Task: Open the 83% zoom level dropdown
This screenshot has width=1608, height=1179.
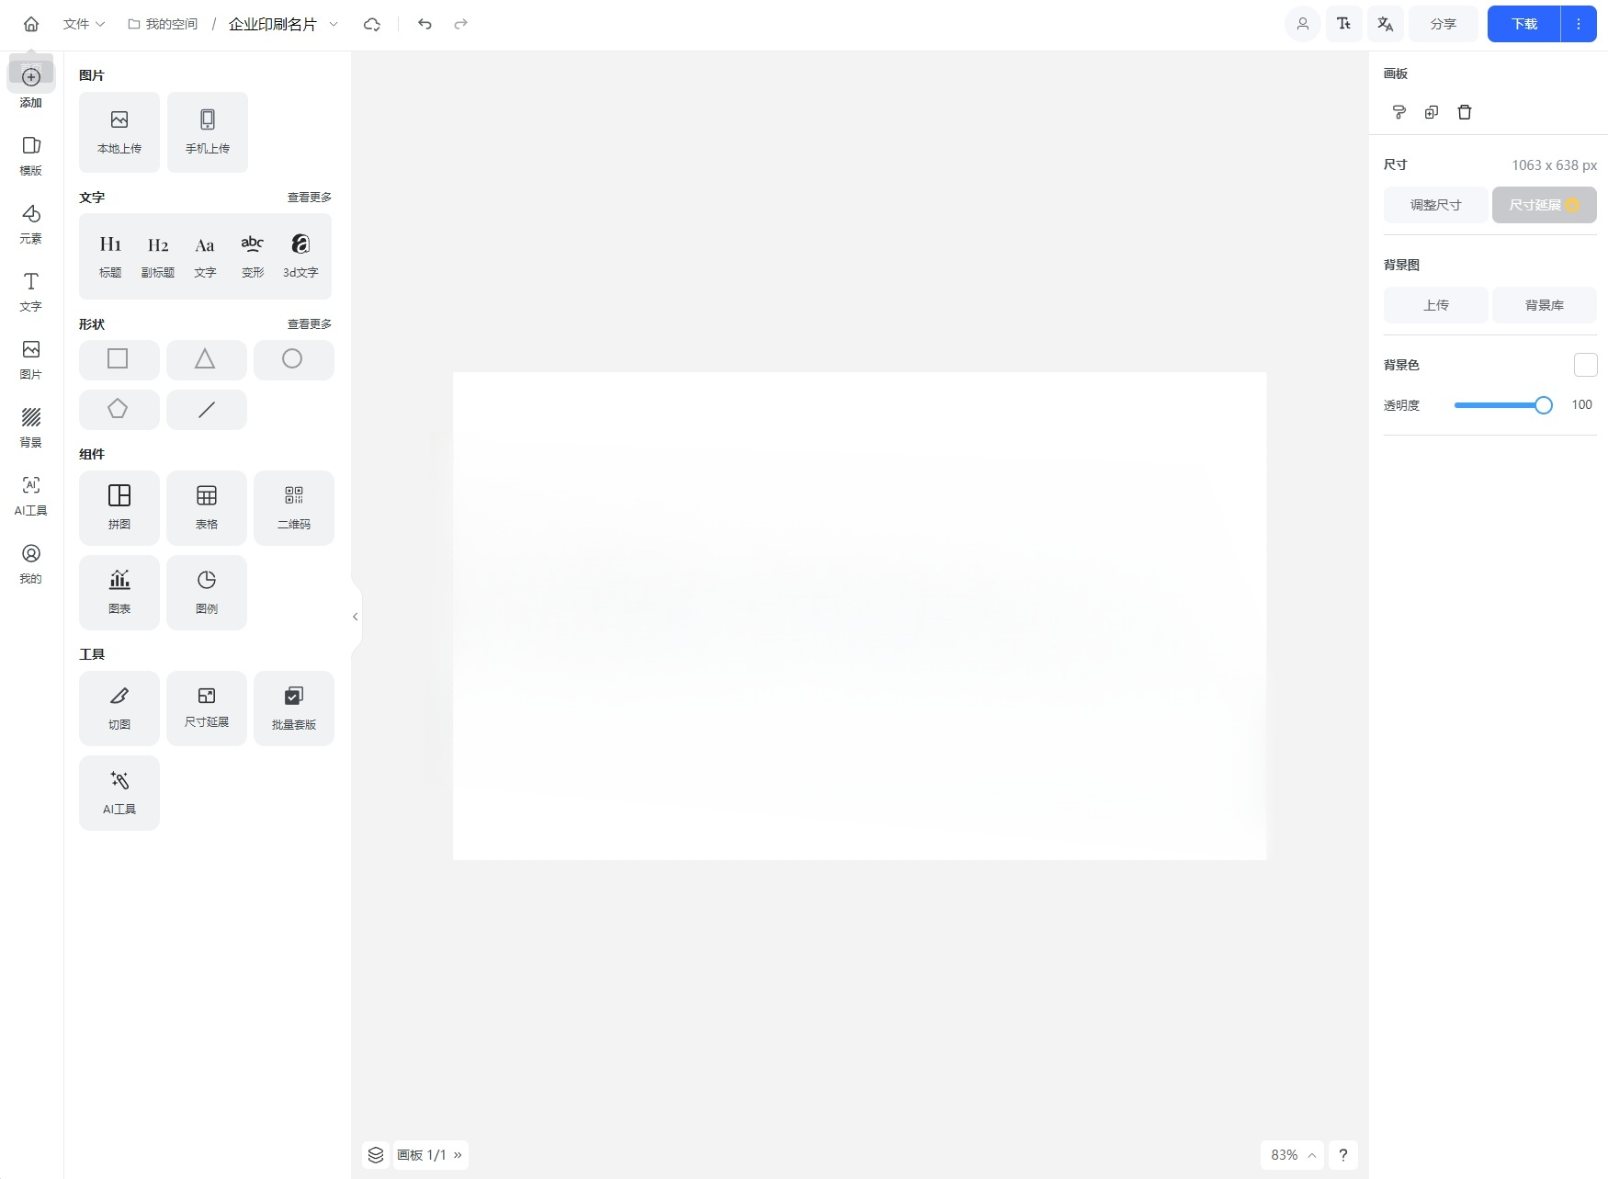Action: coord(1292,1155)
